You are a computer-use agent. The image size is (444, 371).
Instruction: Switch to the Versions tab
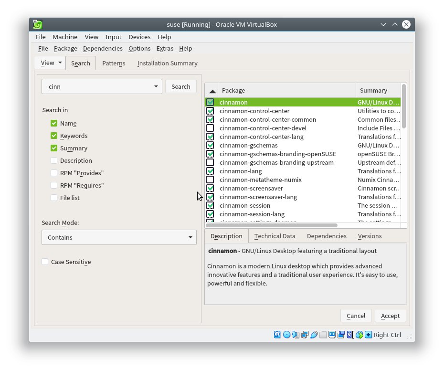click(370, 236)
